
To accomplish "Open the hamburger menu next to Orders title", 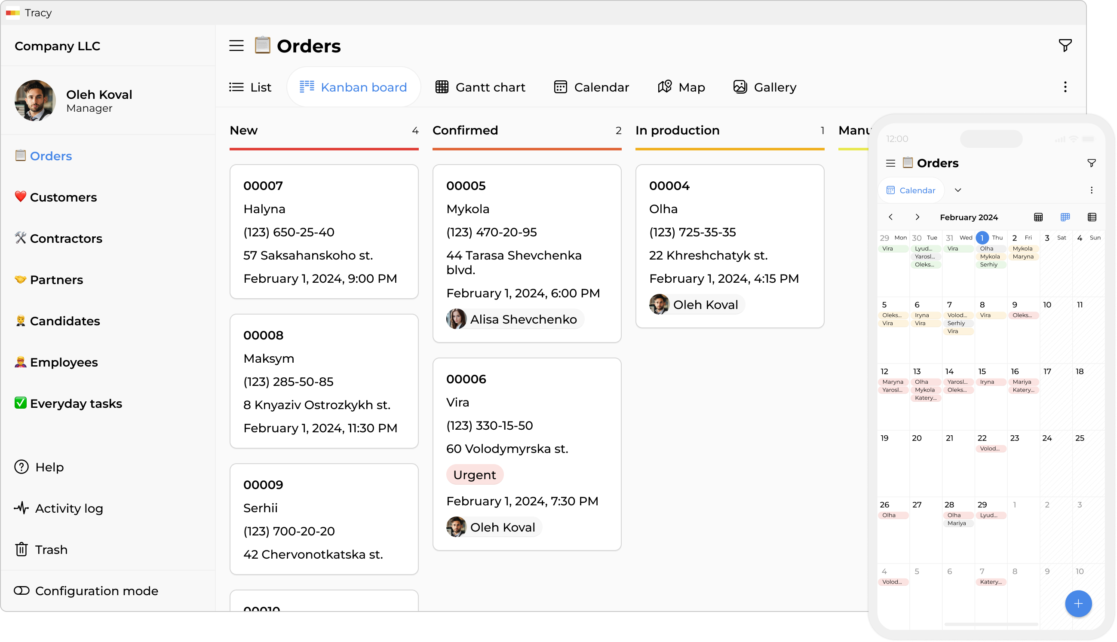I will [x=236, y=46].
